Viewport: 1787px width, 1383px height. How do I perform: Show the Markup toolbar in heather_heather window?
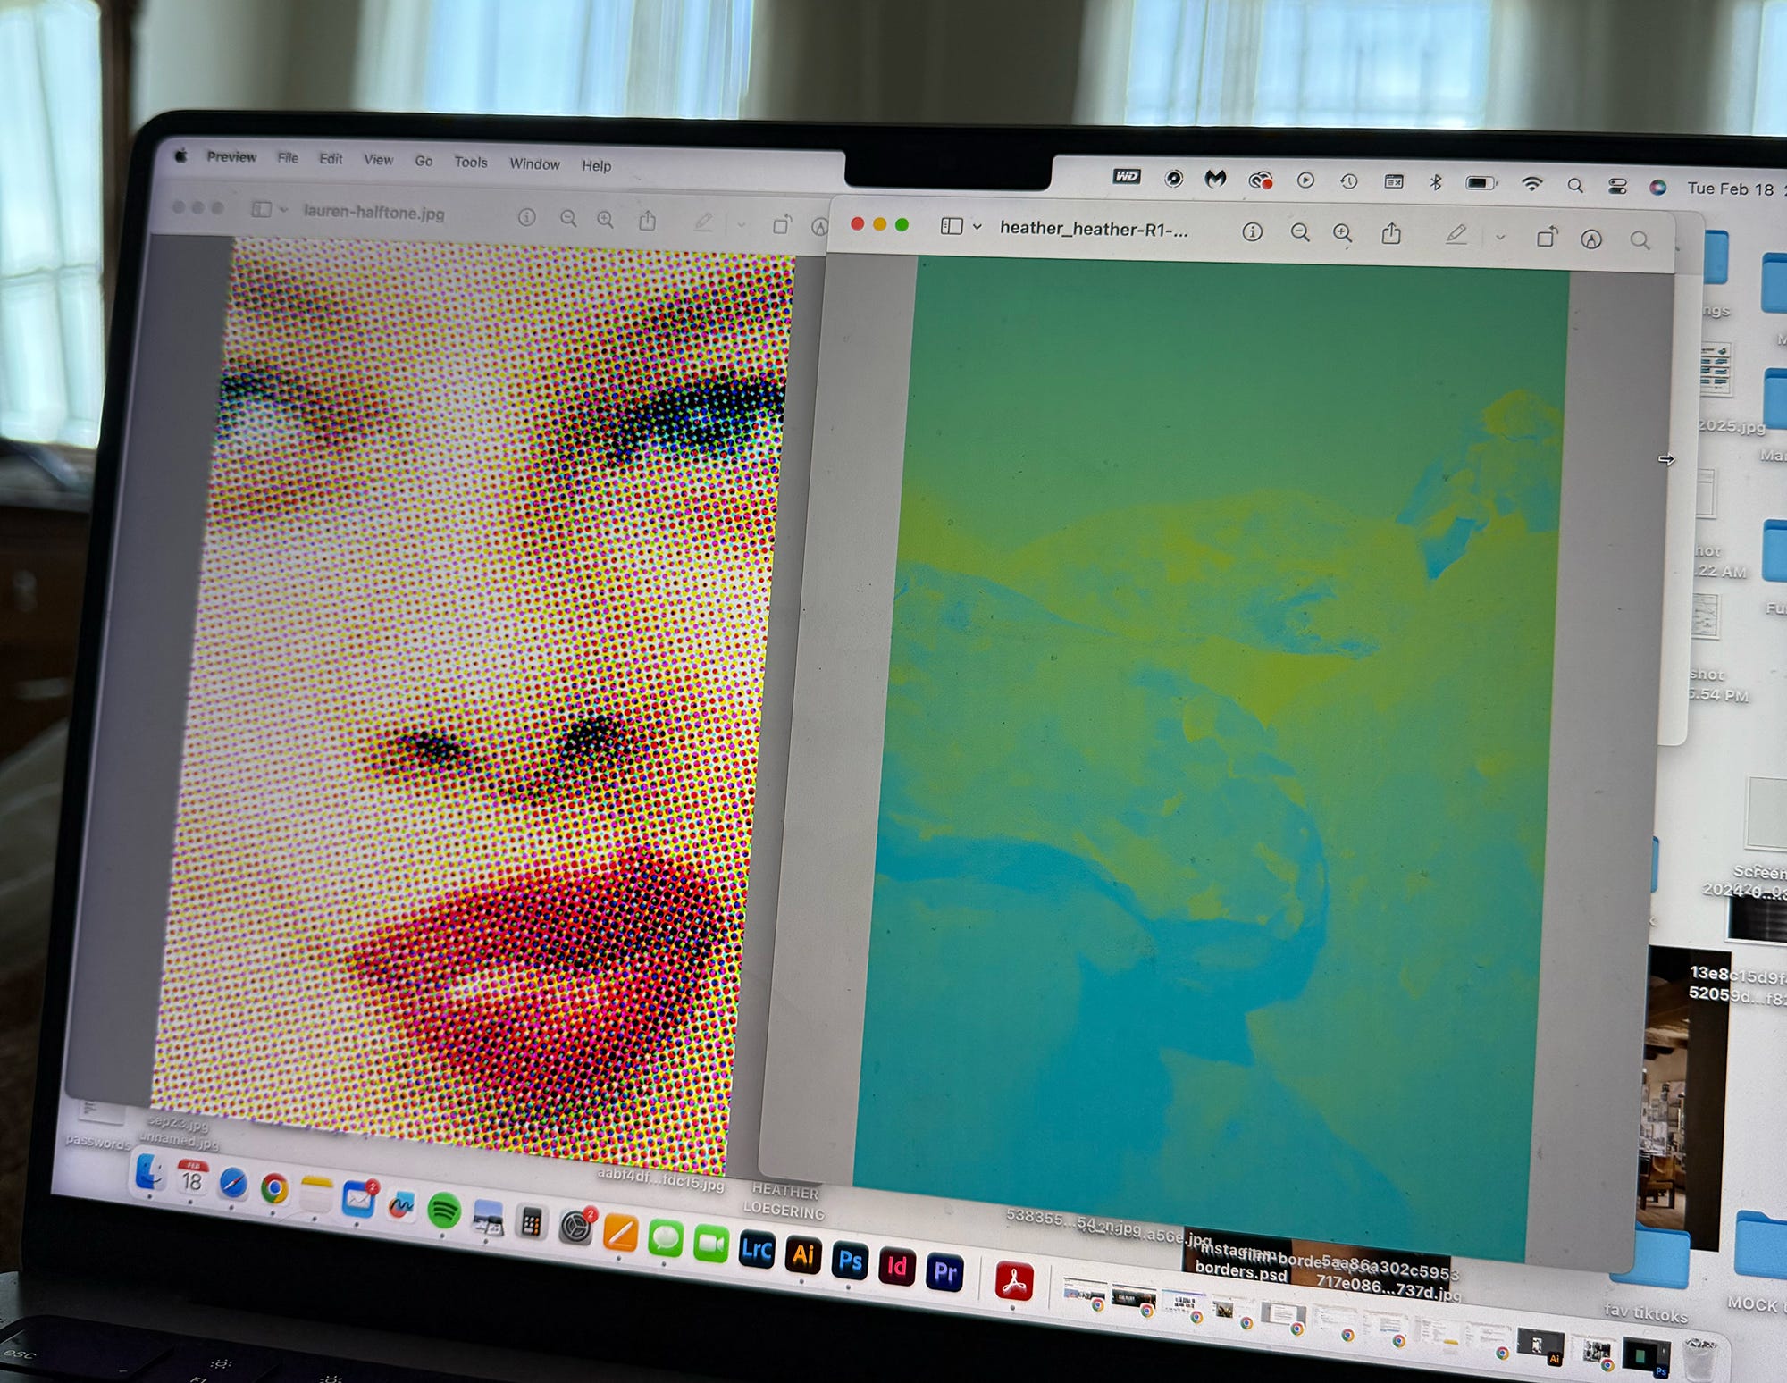point(1591,239)
